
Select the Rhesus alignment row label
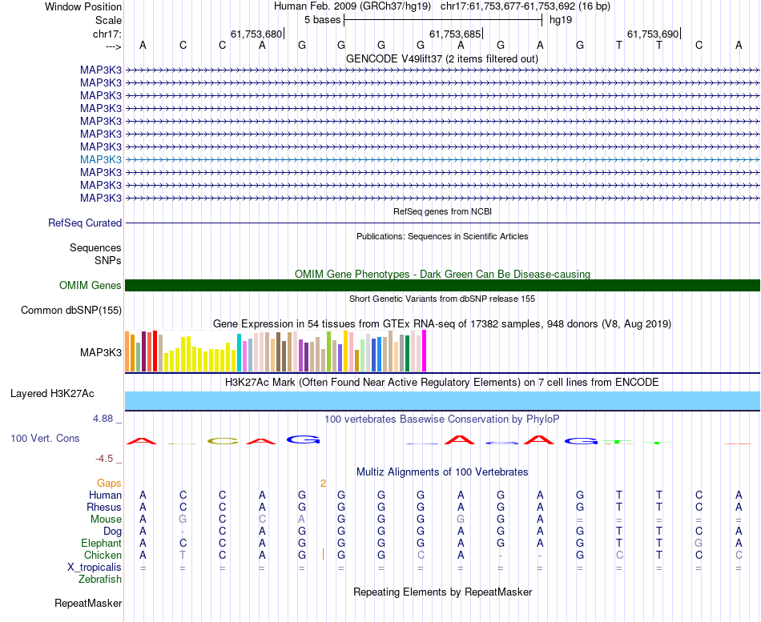(104, 507)
